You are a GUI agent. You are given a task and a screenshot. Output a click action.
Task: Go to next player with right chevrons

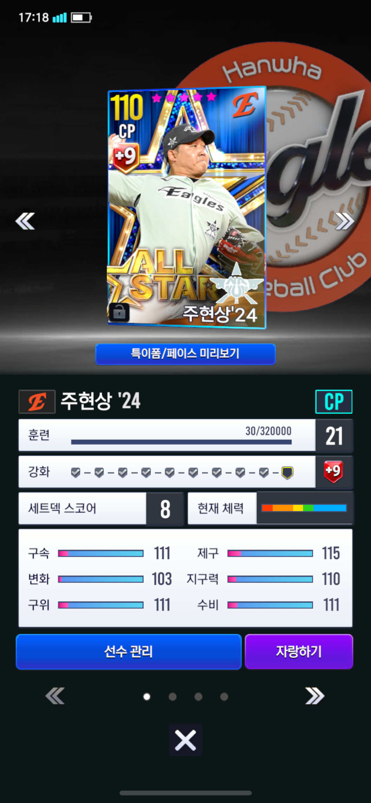[x=345, y=221]
